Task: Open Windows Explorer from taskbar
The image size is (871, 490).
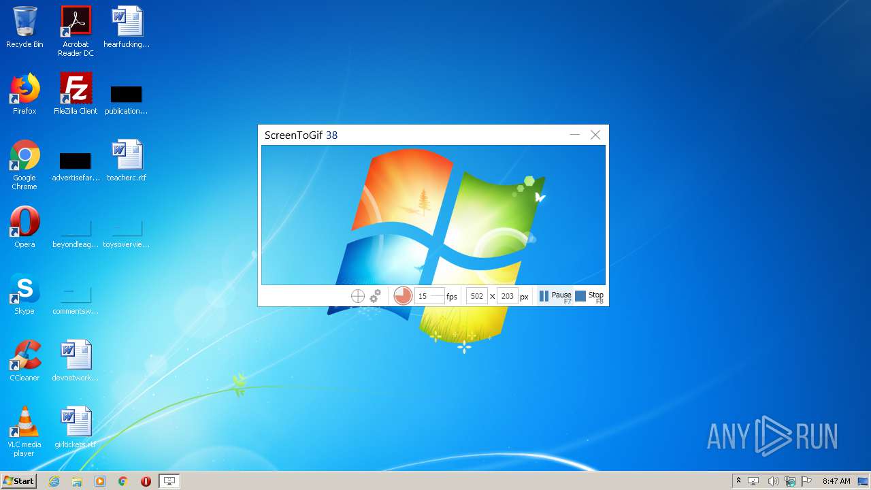Action: point(77,481)
